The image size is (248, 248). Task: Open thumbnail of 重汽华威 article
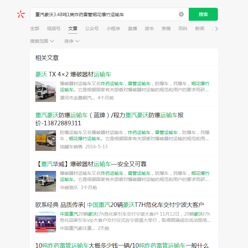point(46,181)
